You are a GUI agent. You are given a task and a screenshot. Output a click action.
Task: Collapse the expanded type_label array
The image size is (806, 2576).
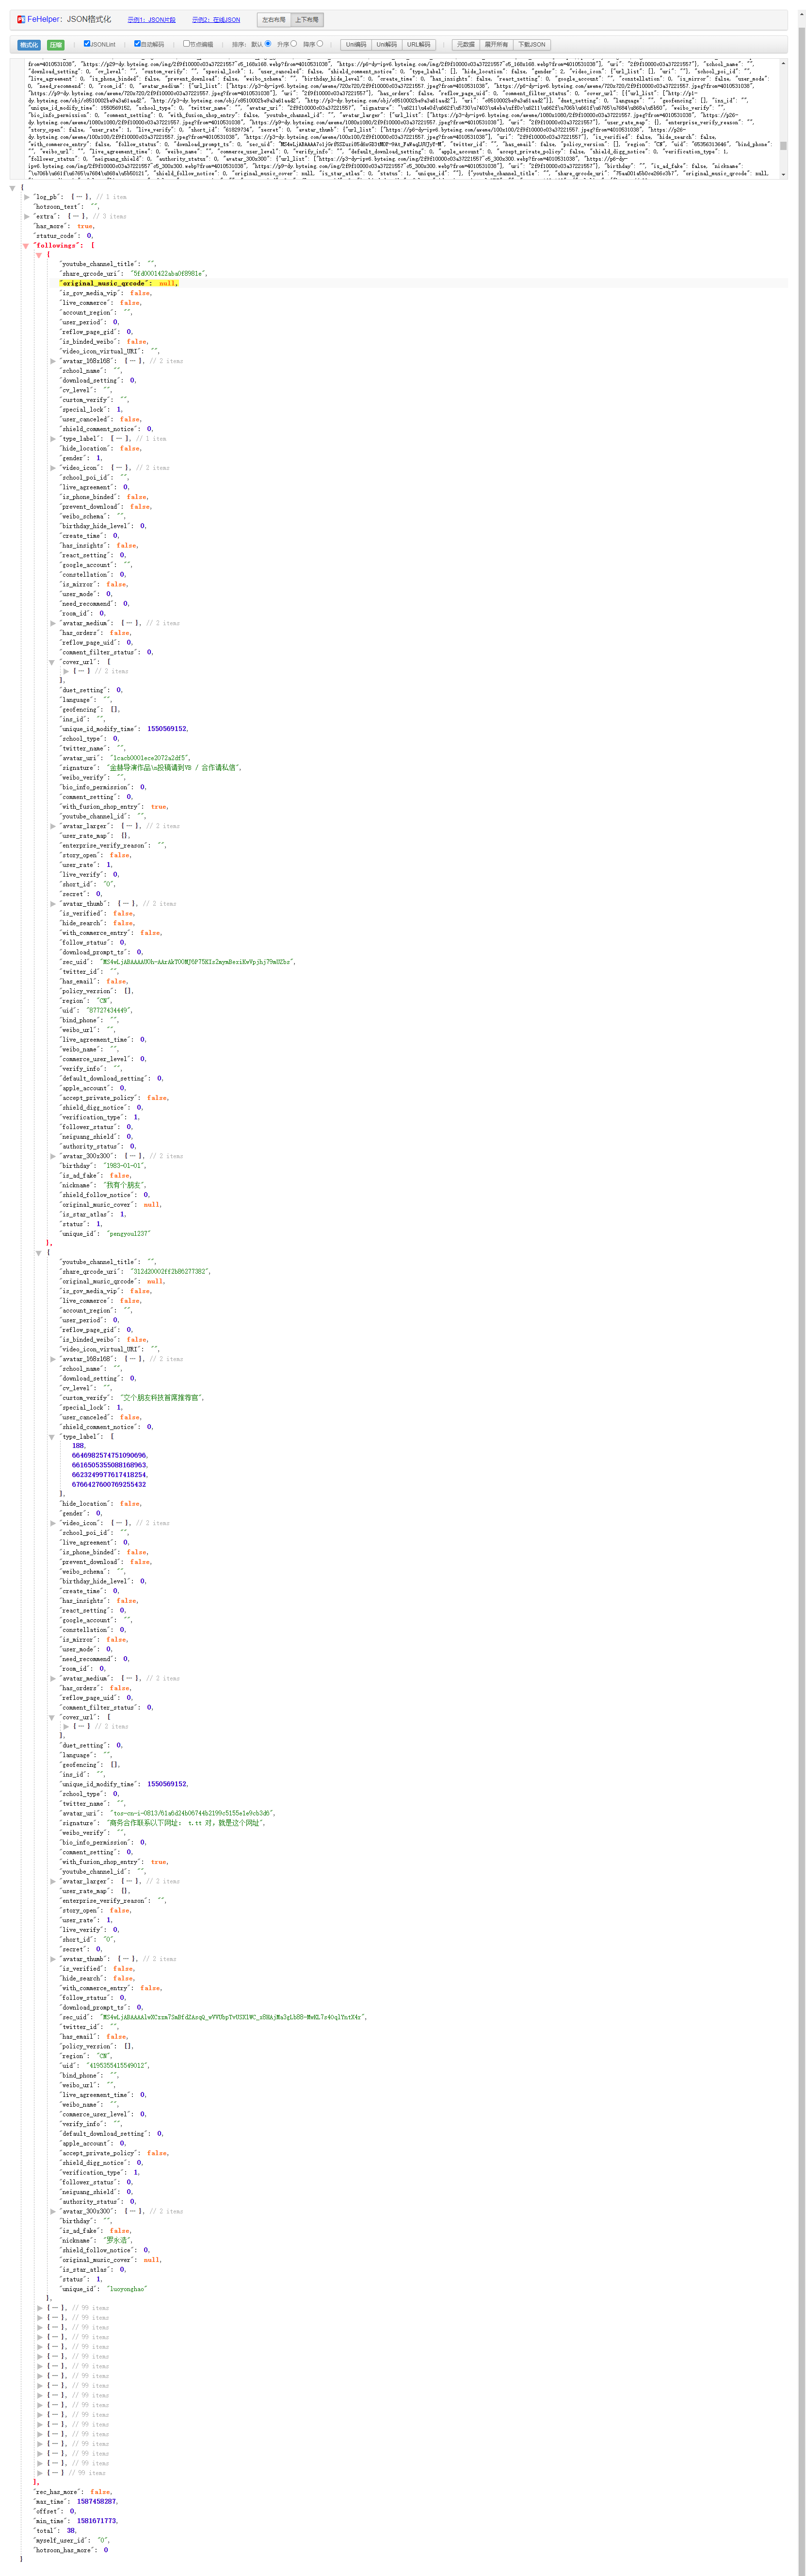pos(52,1437)
